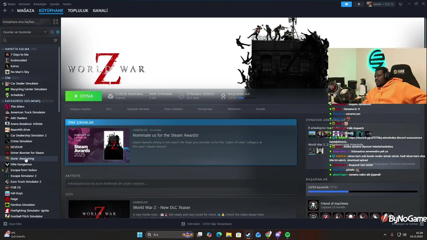This screenshot has width=427, height=240.
Task: Click the Oyun Ekle plus icon
Action: click(5, 224)
